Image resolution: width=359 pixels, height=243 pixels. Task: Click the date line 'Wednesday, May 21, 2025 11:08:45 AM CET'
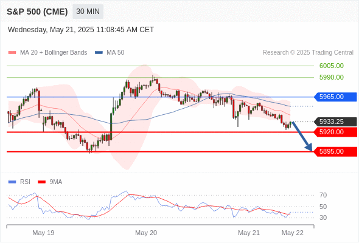pos(81,30)
